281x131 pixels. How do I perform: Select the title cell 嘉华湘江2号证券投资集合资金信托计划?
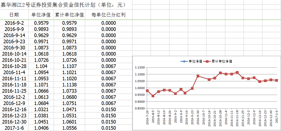tap(63, 5)
